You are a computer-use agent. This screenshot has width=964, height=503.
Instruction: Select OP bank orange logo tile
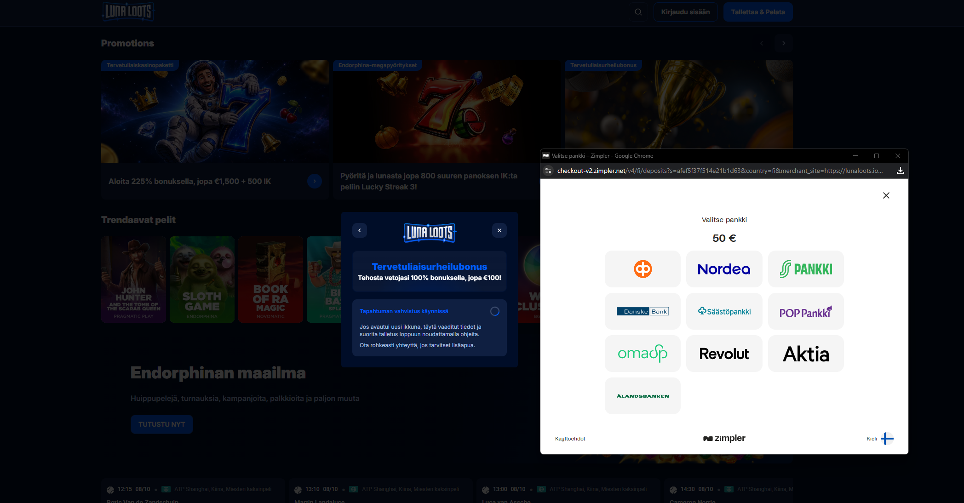643,269
